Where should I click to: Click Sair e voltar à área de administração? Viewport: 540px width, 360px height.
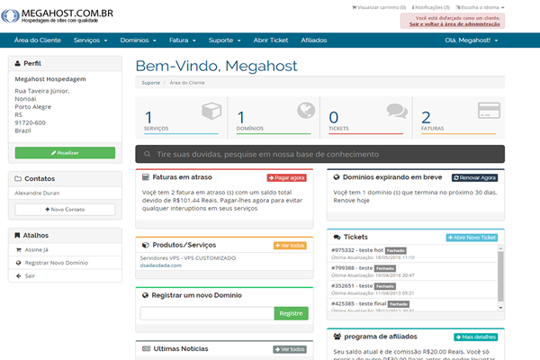pos(454,24)
